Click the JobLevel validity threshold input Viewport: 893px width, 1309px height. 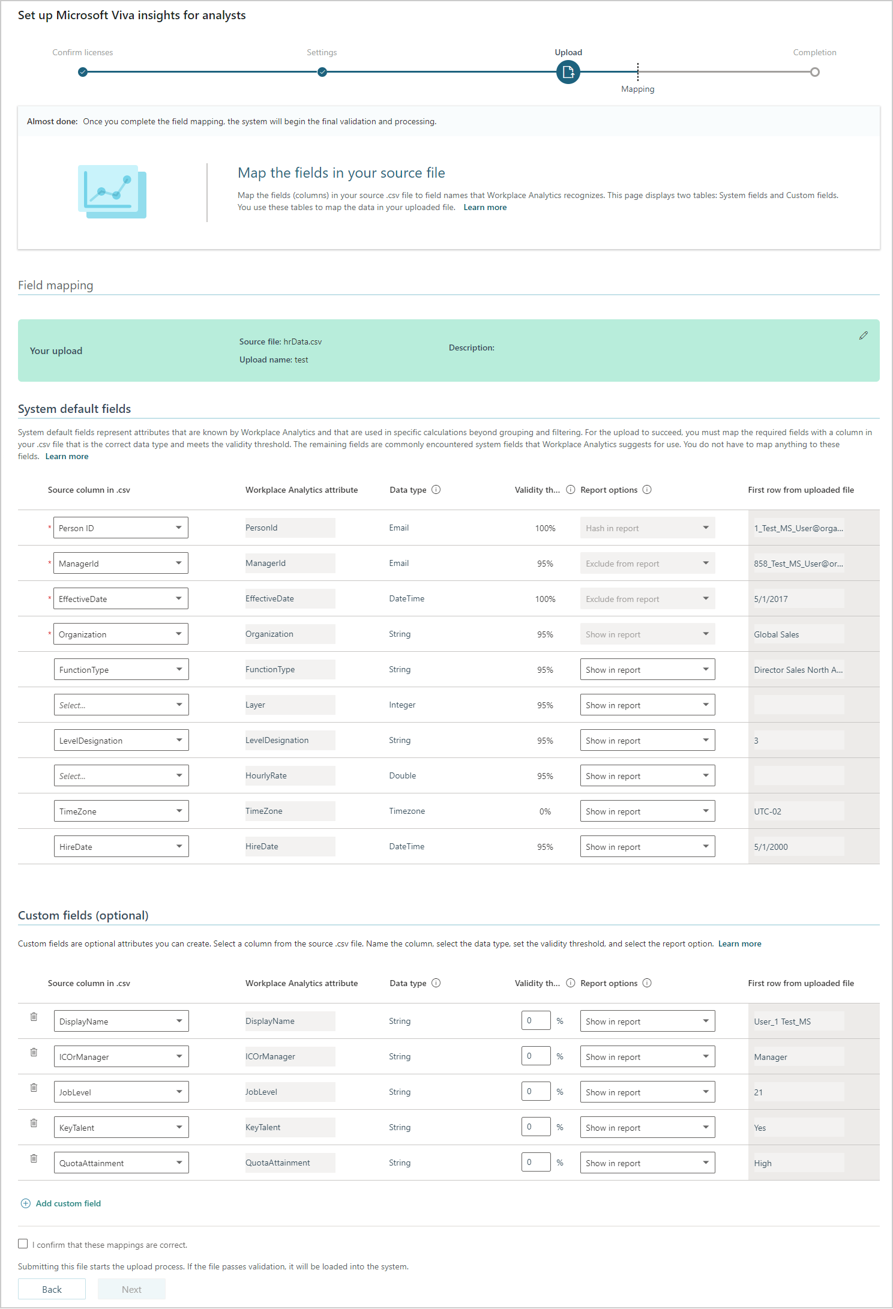tap(536, 1091)
